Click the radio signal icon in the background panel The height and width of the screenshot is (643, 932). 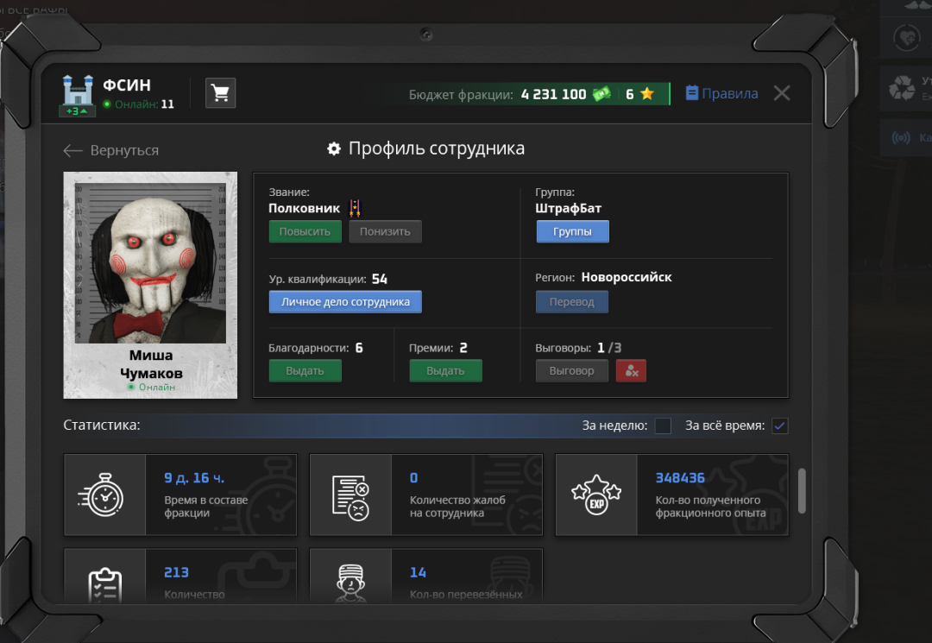click(x=901, y=138)
